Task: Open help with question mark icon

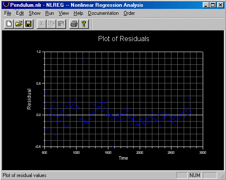Action: click(84, 24)
